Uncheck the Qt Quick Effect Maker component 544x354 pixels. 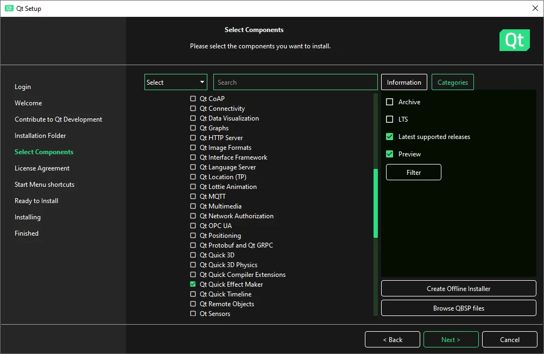pos(193,284)
